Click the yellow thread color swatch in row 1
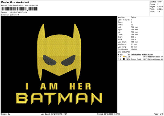The width and height of the screenshot is (164, 116). pyautogui.click(x=124, y=57)
